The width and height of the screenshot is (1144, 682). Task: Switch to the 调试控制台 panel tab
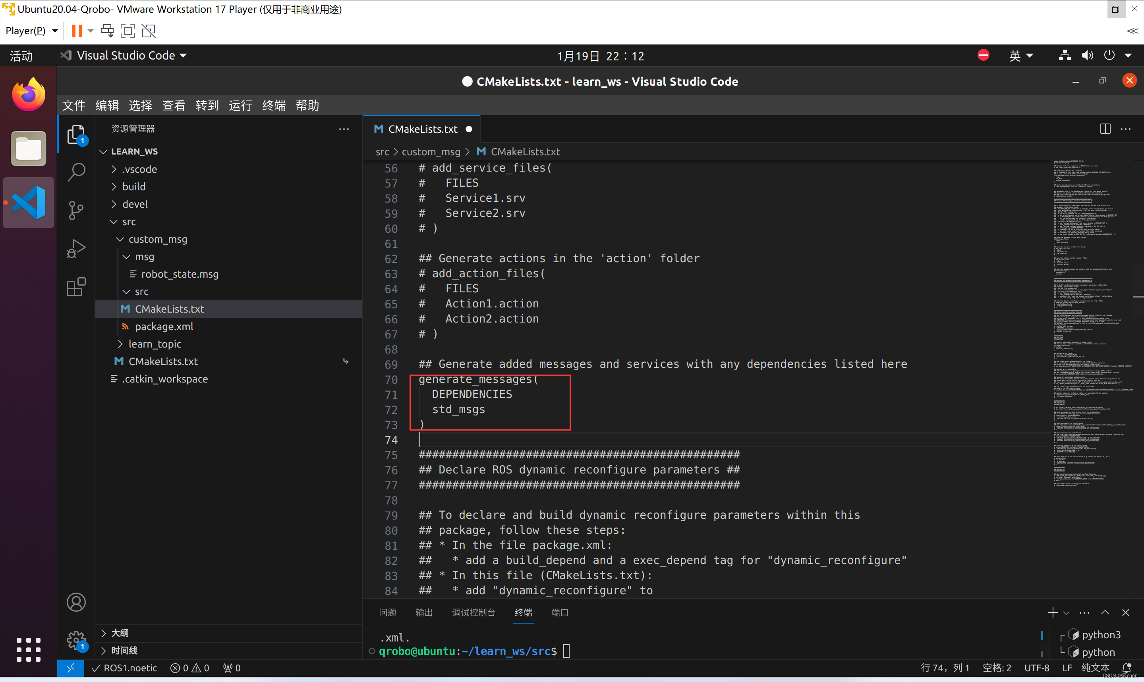(473, 612)
